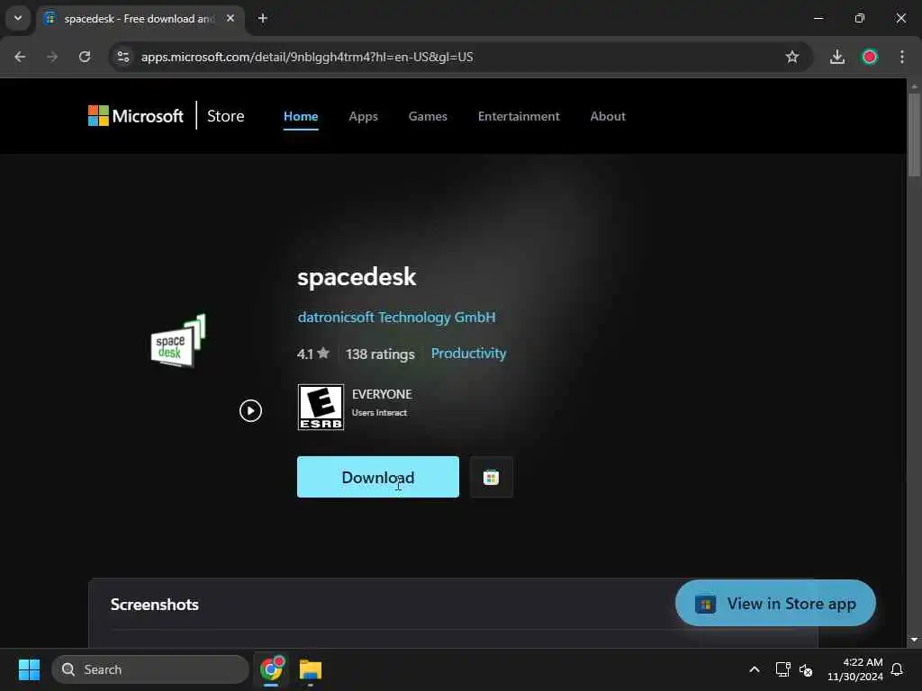The height and width of the screenshot is (691, 922).
Task: Play the app trailer video
Action: click(250, 410)
